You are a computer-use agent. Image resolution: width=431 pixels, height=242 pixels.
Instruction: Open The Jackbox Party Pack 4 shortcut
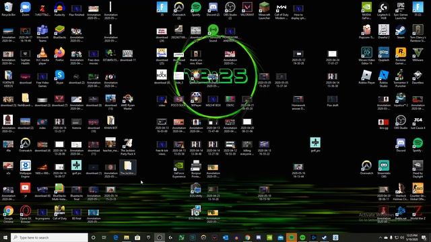[x=127, y=147]
